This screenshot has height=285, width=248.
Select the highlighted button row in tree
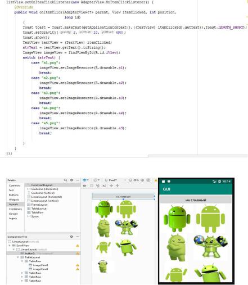coord(43,254)
